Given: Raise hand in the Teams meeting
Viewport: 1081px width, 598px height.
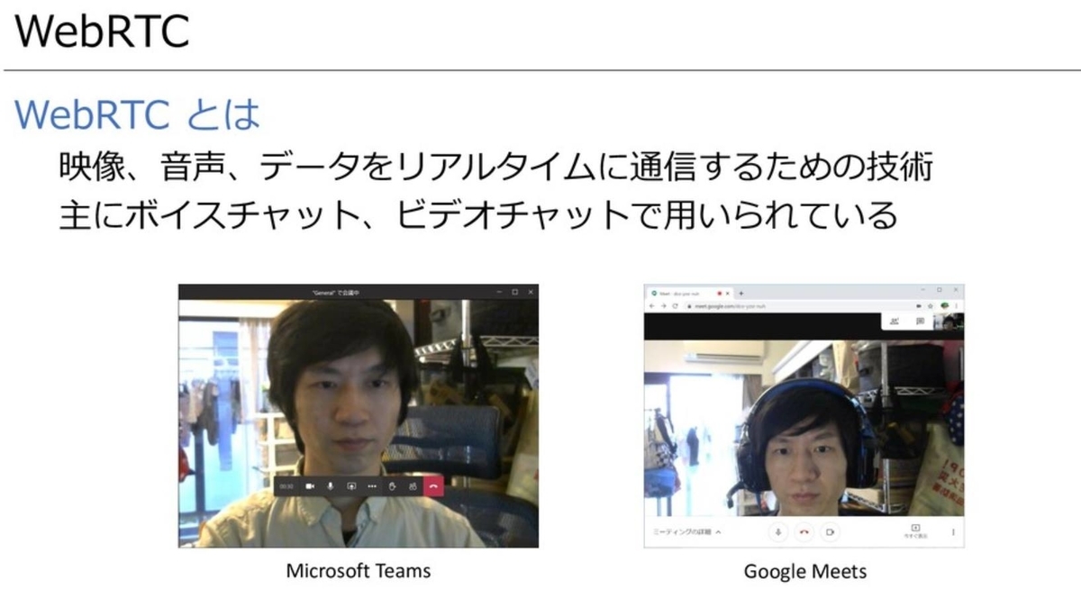Looking at the screenshot, I should point(392,486).
